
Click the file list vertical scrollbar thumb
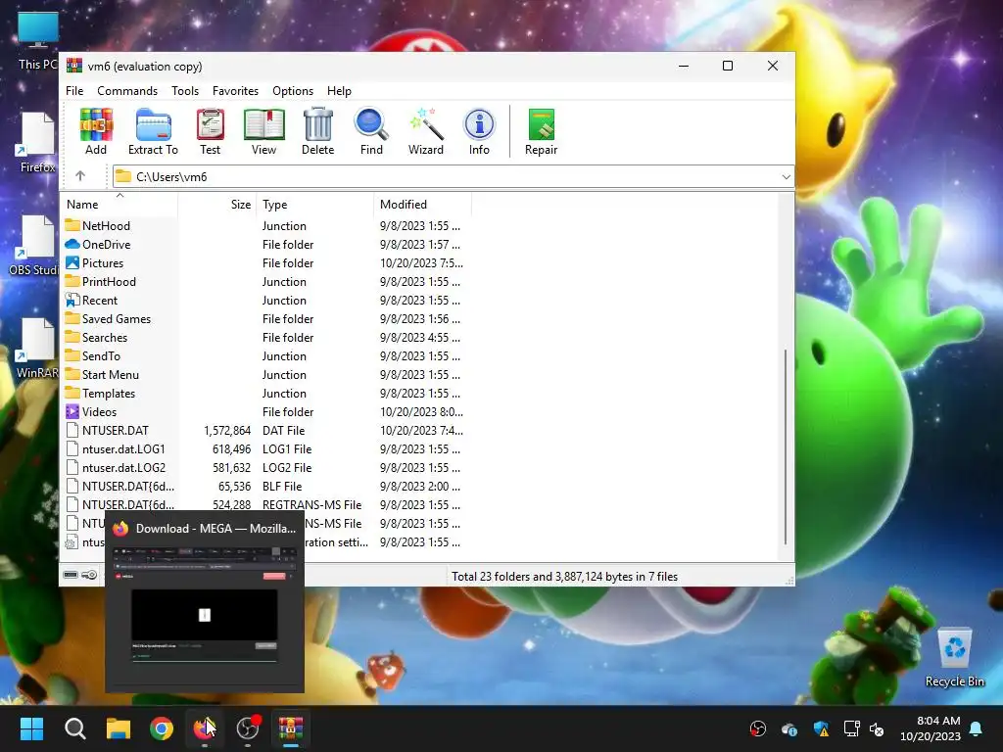pos(785,446)
